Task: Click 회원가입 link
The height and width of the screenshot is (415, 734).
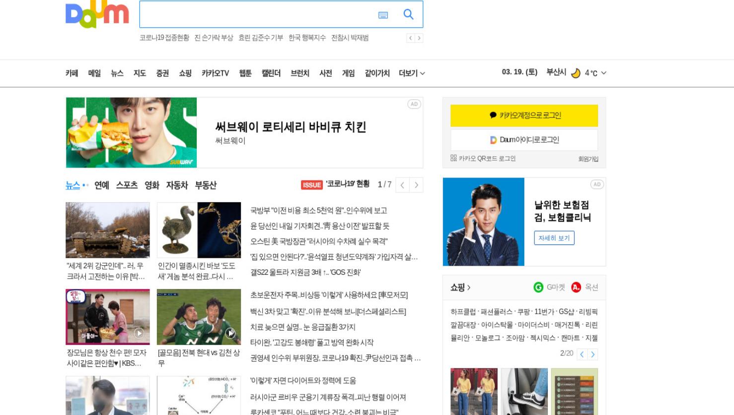Action: [x=588, y=159]
